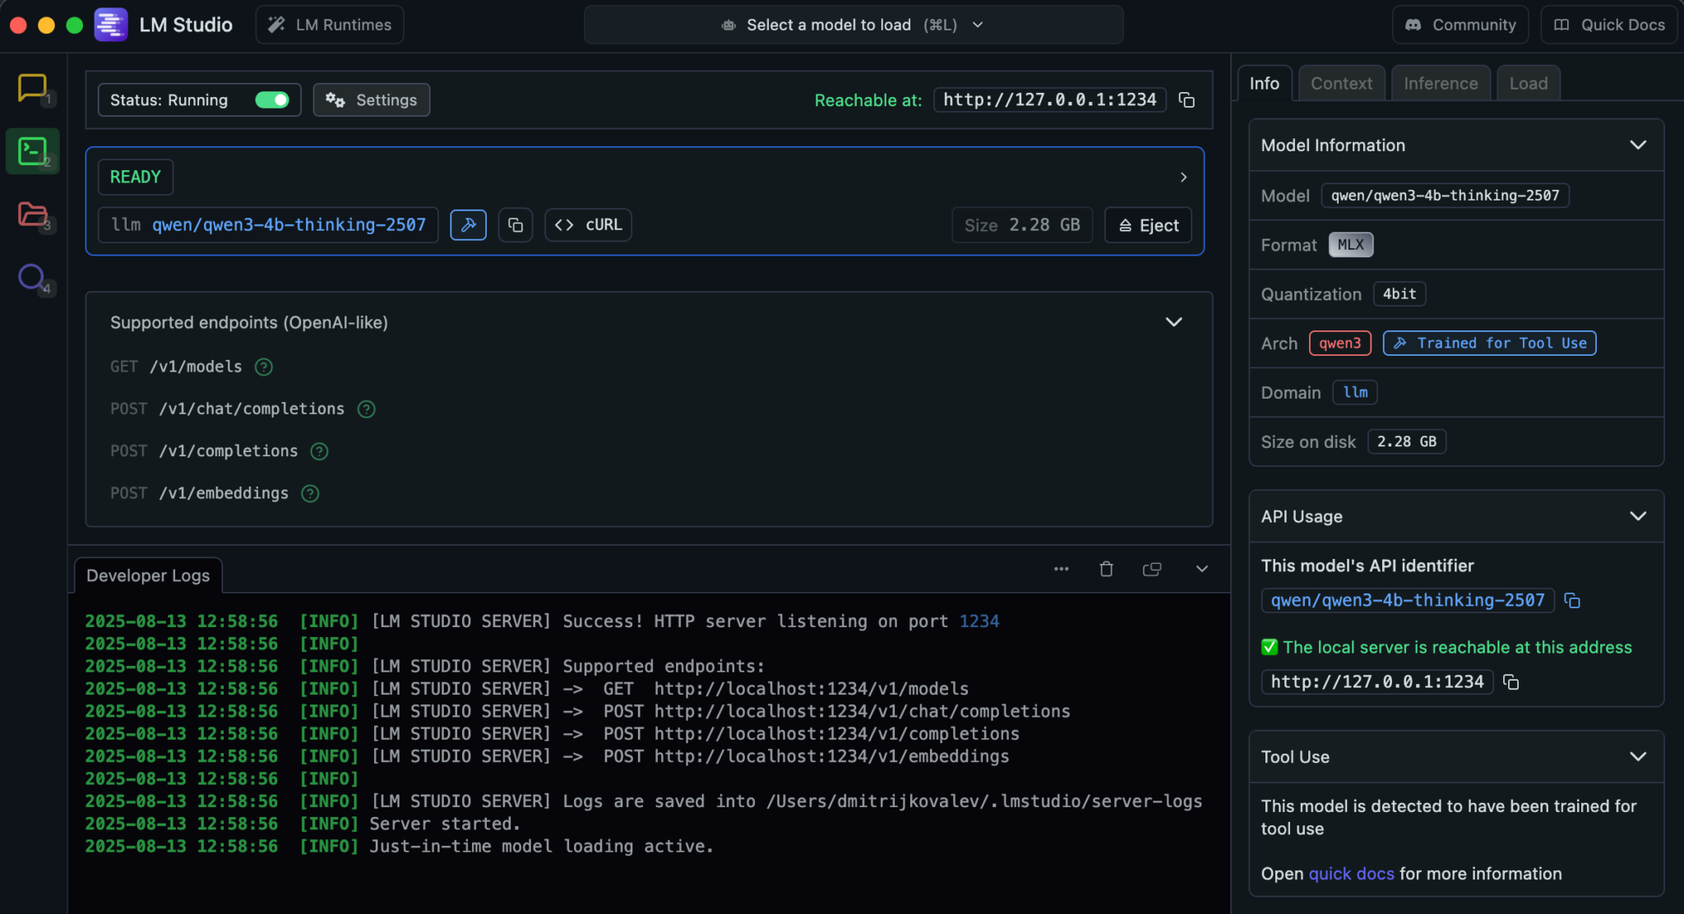Switch to the Inference tab
The image size is (1684, 914).
(1440, 83)
